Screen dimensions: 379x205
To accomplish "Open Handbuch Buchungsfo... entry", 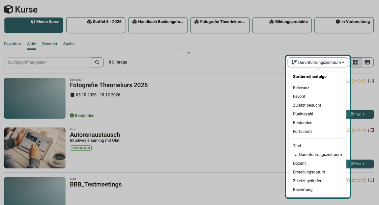I will [x=158, y=25].
